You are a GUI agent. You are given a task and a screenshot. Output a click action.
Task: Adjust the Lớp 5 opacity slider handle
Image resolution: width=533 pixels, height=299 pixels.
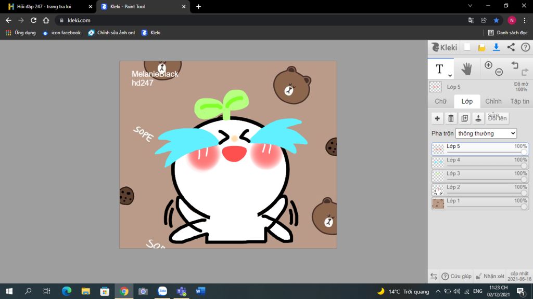524,153
